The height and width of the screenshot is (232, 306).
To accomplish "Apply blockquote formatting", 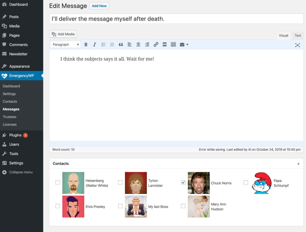I will tap(121, 45).
